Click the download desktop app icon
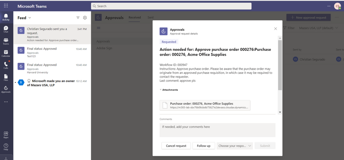This screenshot has height=160, width=344. pyautogui.click(x=6, y=158)
